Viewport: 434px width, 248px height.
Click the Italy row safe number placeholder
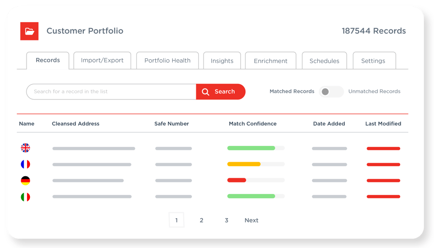(x=174, y=196)
